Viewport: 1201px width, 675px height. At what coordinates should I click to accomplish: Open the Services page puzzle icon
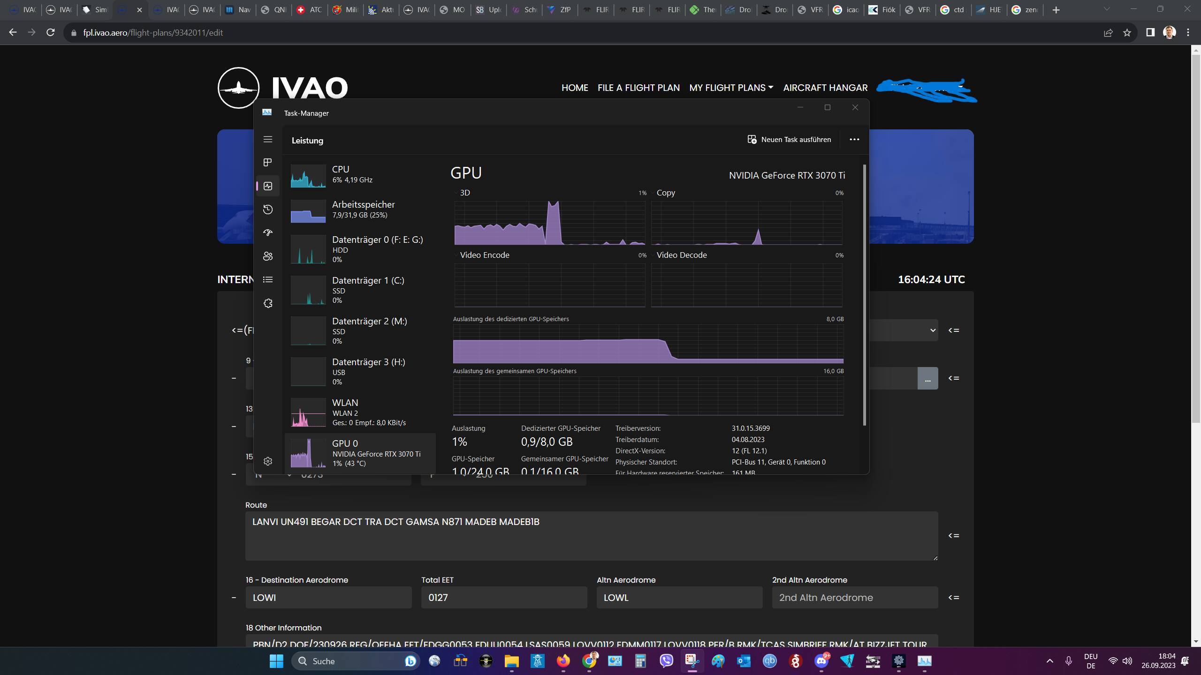[x=268, y=303]
